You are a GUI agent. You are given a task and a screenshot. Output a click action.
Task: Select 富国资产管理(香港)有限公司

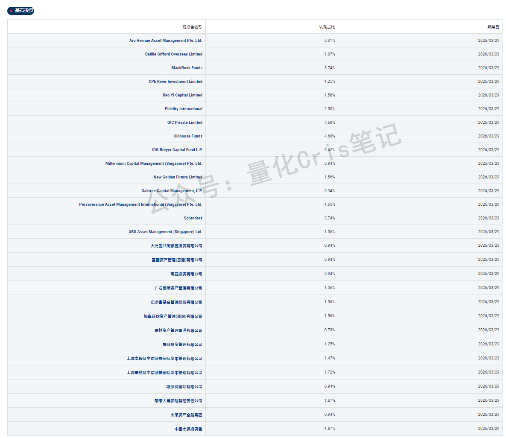[177, 260]
